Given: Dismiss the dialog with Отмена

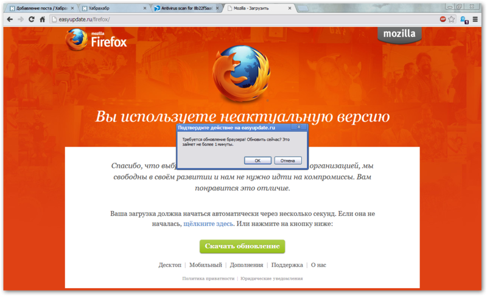Looking at the screenshot, I should tap(287, 160).
